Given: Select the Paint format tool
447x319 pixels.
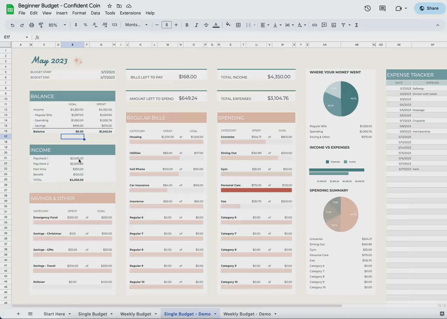Looking at the screenshot, I should 41,25.
